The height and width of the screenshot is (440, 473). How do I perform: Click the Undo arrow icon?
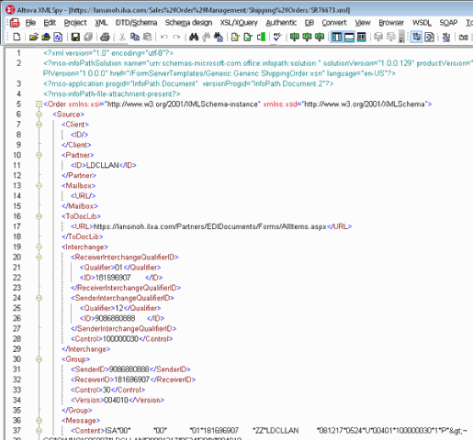tap(164, 37)
